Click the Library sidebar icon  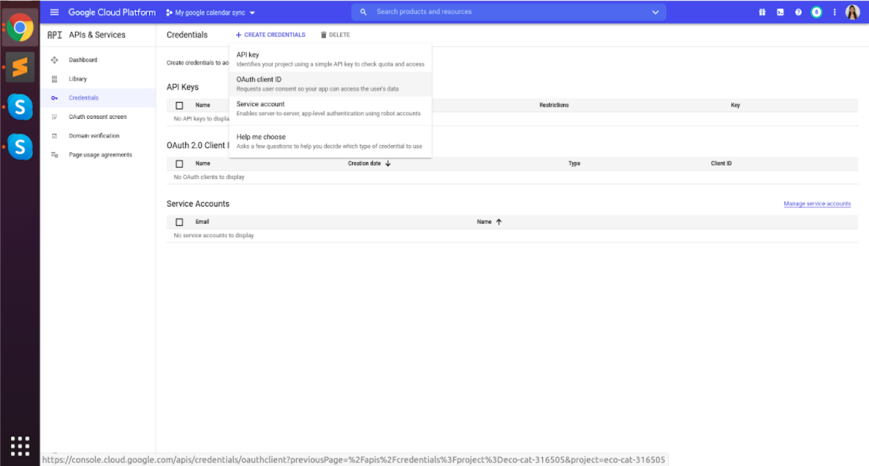click(54, 79)
